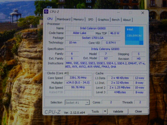Click the Level 3 value 4 MBytes
The image size is (167, 125).
click(x=120, y=92)
